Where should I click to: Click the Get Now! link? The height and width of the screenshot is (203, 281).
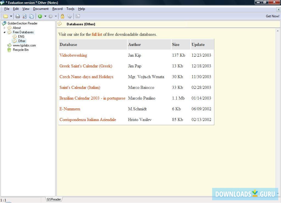(x=272, y=16)
